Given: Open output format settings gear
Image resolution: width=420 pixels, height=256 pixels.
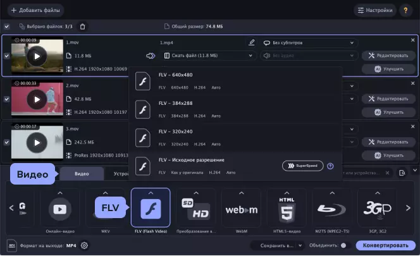Looking at the screenshot, I should 84,245.
